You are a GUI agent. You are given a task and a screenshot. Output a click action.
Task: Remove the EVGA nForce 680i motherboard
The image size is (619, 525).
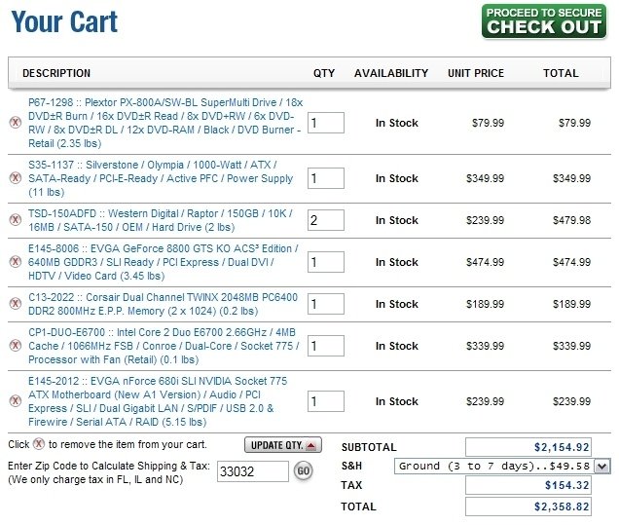pyautogui.click(x=15, y=401)
